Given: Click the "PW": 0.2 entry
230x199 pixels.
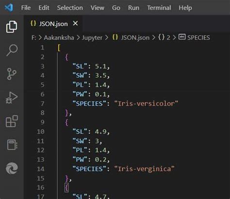Looking at the screenshot, I should [x=91, y=160].
